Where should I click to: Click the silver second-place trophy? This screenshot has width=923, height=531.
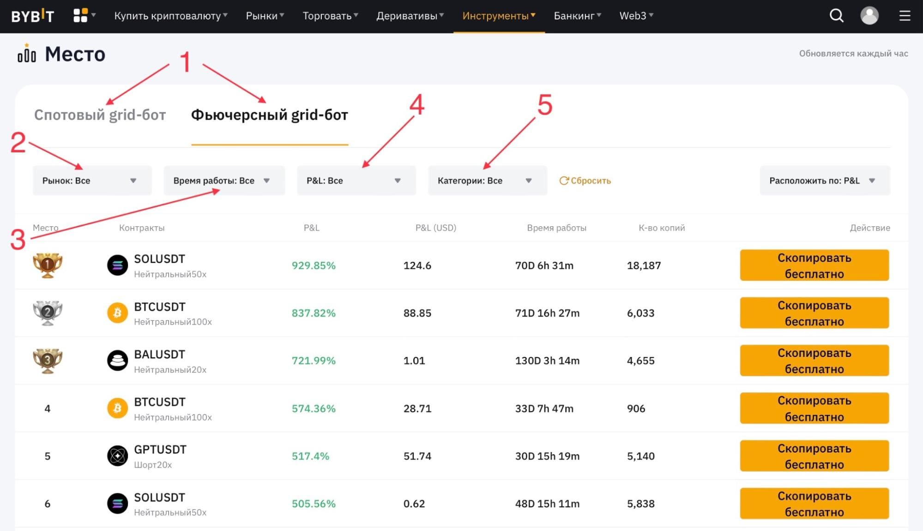(x=48, y=313)
